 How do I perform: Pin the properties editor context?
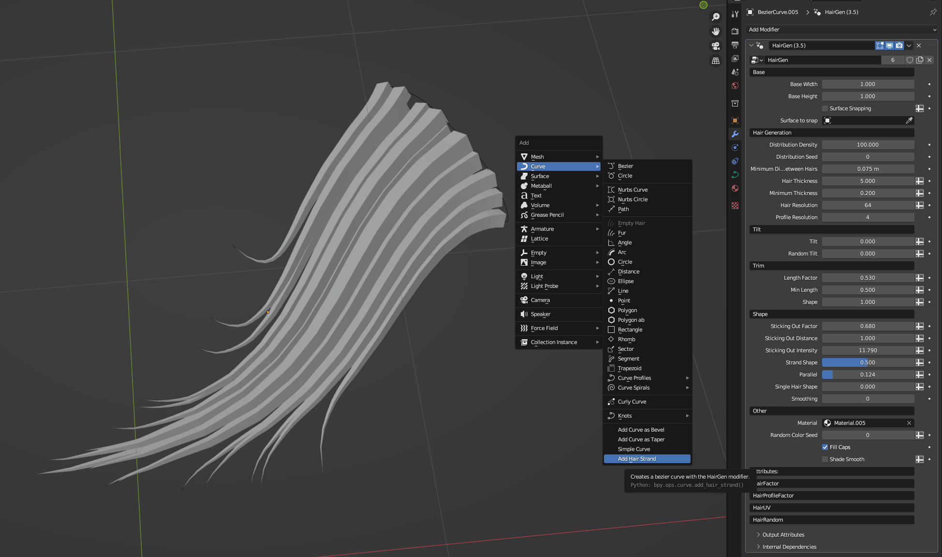(933, 12)
